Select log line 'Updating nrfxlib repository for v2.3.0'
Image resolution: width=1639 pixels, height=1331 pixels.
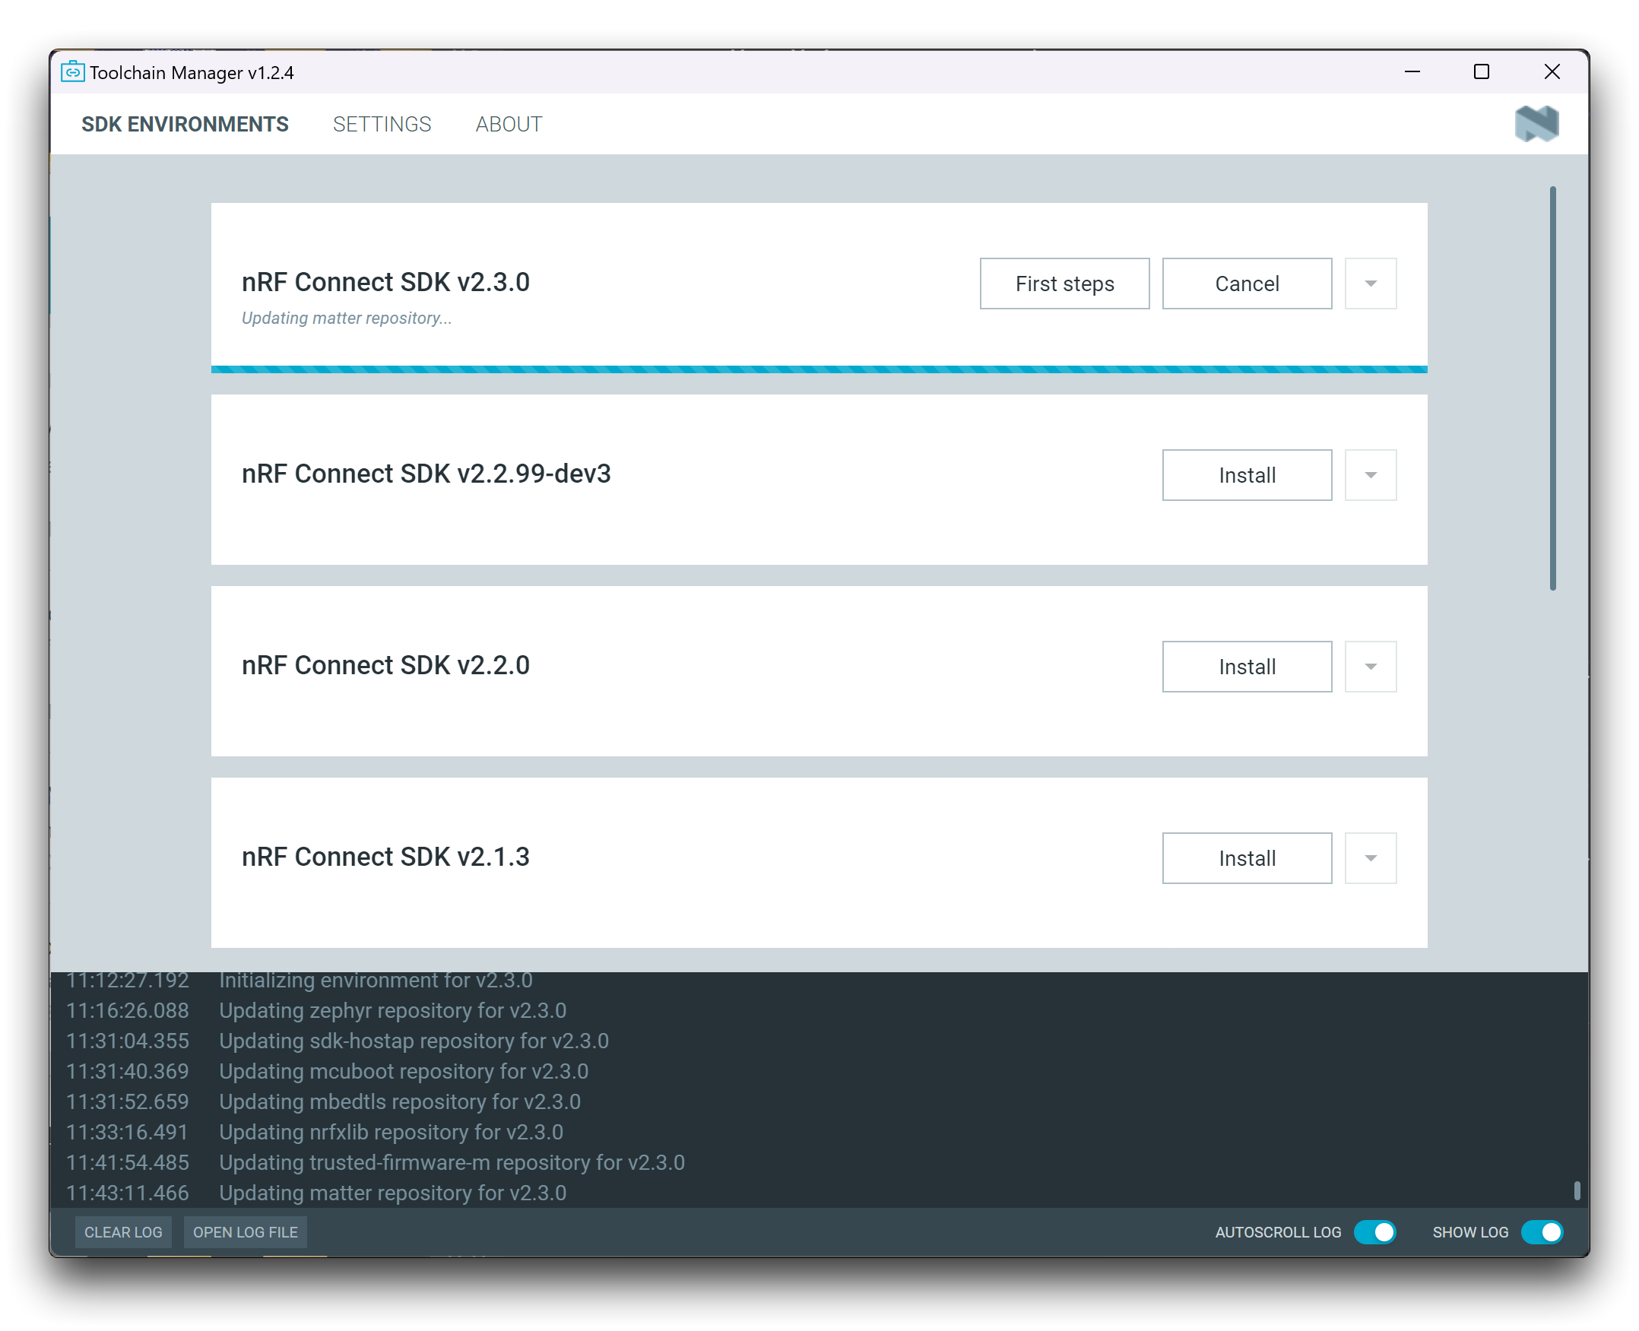pyautogui.click(x=391, y=1133)
